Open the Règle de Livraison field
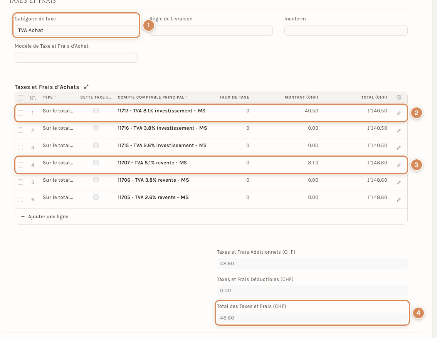This screenshot has height=338, width=437. click(211, 30)
